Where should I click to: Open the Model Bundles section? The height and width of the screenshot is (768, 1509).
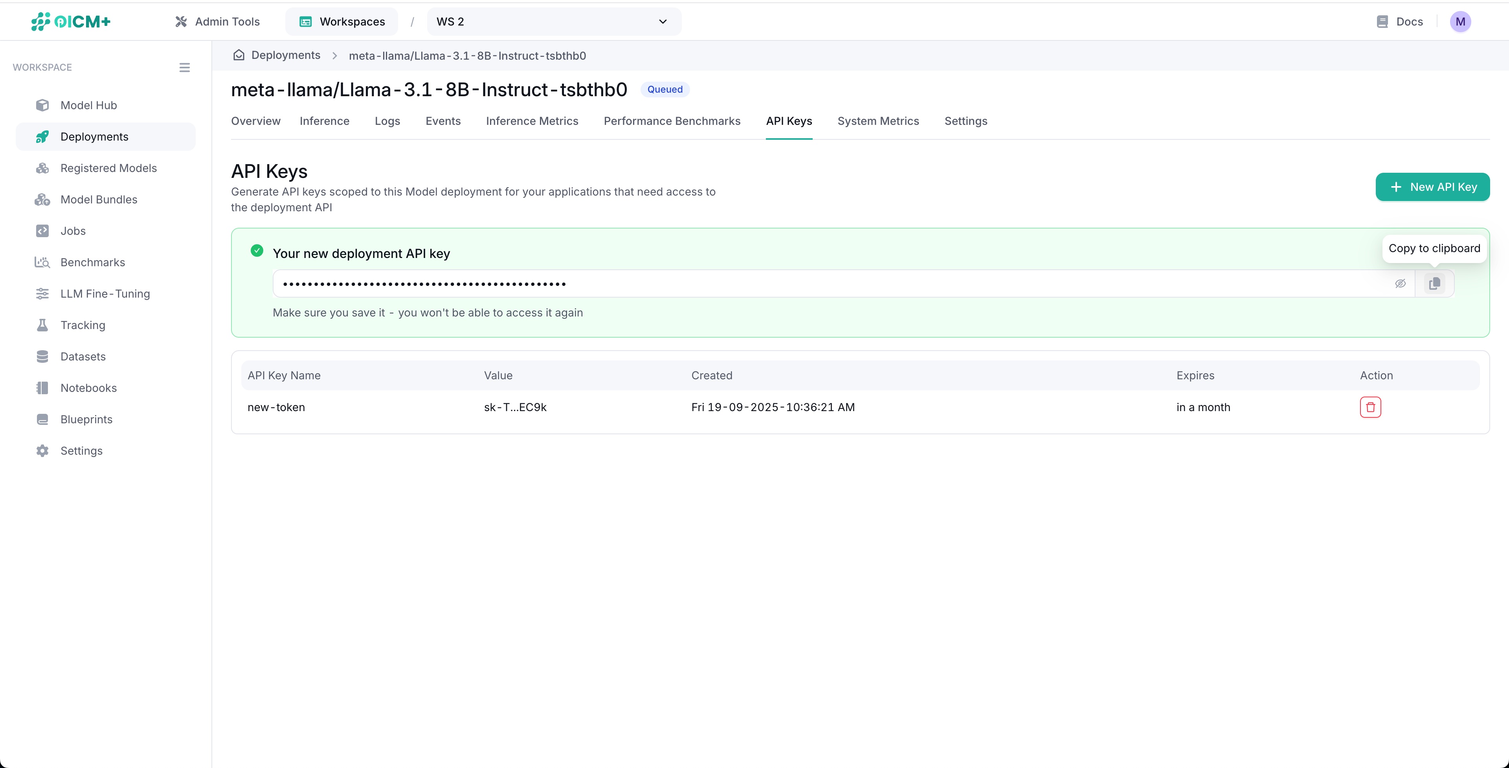[x=99, y=199]
